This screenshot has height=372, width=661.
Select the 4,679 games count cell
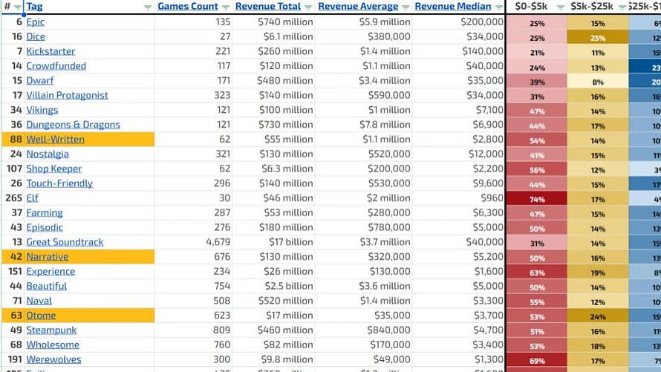(x=193, y=242)
